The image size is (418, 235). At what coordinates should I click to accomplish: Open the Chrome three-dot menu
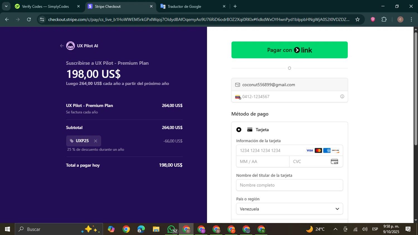[x=412, y=19]
